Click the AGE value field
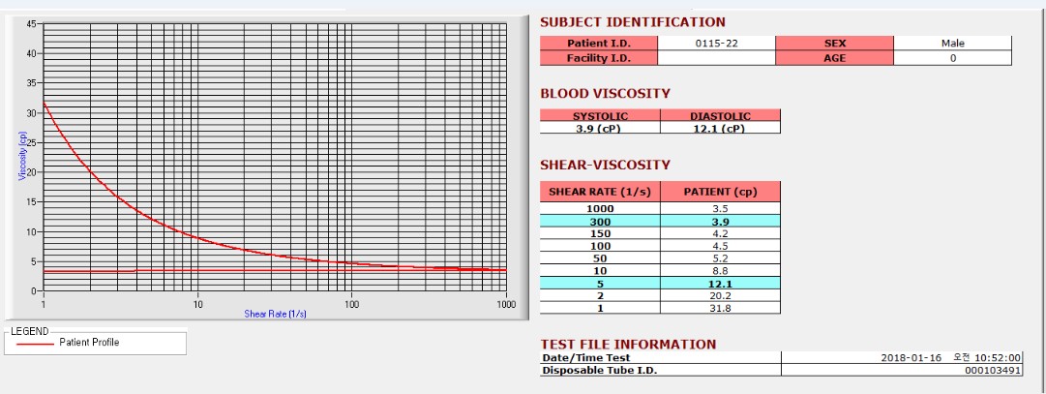The image size is (1046, 394). pyautogui.click(x=952, y=58)
